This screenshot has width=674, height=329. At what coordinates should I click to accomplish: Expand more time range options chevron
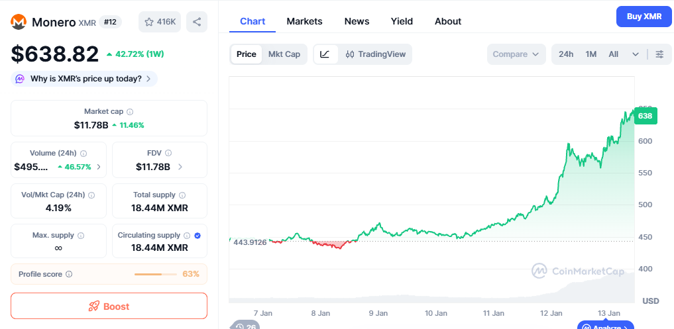tap(636, 54)
